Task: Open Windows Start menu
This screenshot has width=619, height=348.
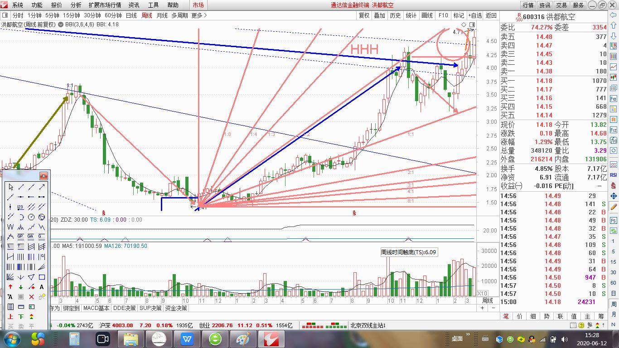Action: pos(11,338)
